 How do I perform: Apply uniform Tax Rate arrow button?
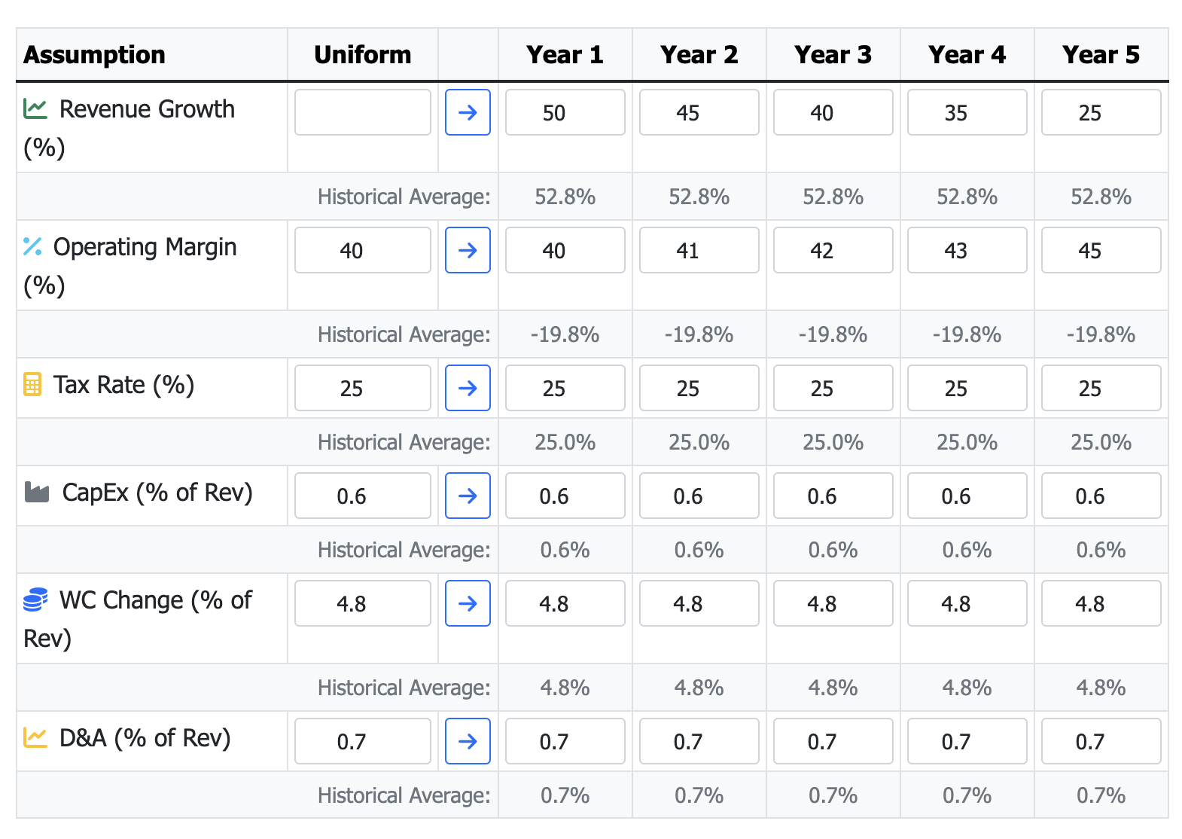[x=468, y=388]
